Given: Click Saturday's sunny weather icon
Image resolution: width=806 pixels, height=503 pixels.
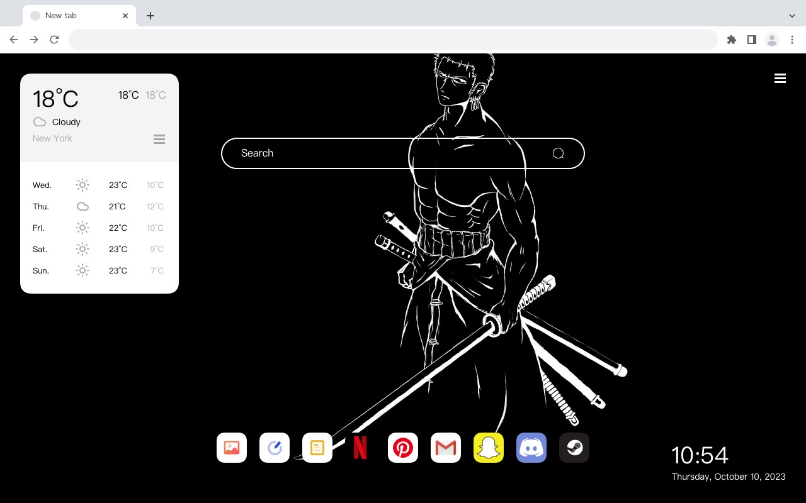Looking at the screenshot, I should (82, 249).
